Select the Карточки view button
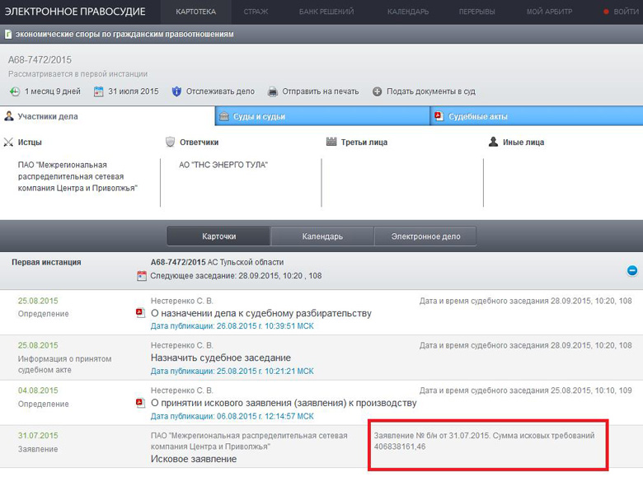Viewport: 643px width, 477px height. click(219, 236)
